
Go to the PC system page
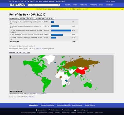[x=19, y=1]
